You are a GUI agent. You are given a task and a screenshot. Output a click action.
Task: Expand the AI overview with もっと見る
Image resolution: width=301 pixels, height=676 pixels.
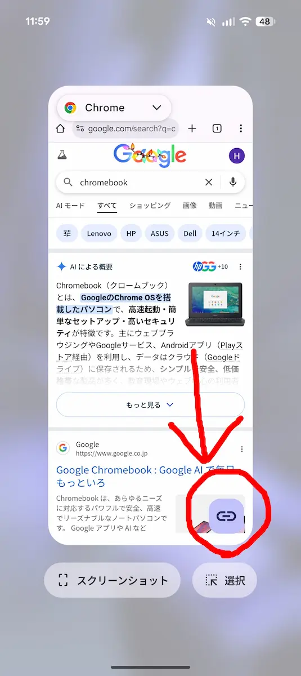point(150,404)
